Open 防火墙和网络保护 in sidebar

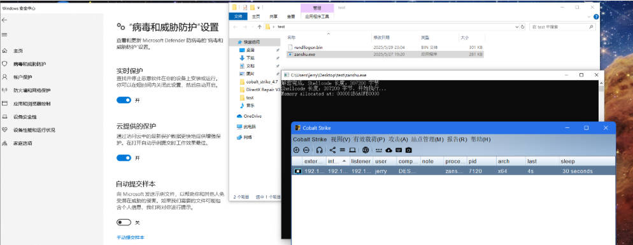click(32, 90)
